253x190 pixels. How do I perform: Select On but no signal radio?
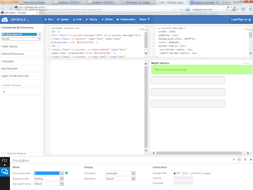point(191,173)
